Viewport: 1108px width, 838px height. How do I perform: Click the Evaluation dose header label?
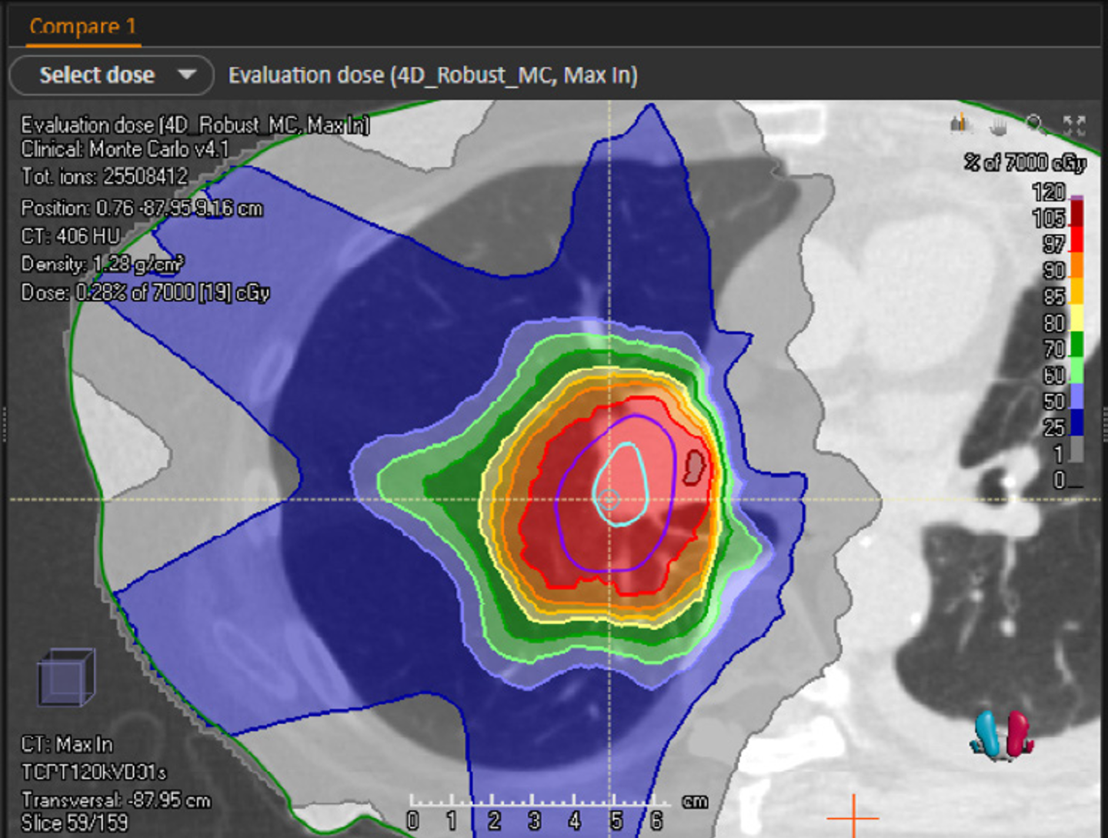[432, 75]
